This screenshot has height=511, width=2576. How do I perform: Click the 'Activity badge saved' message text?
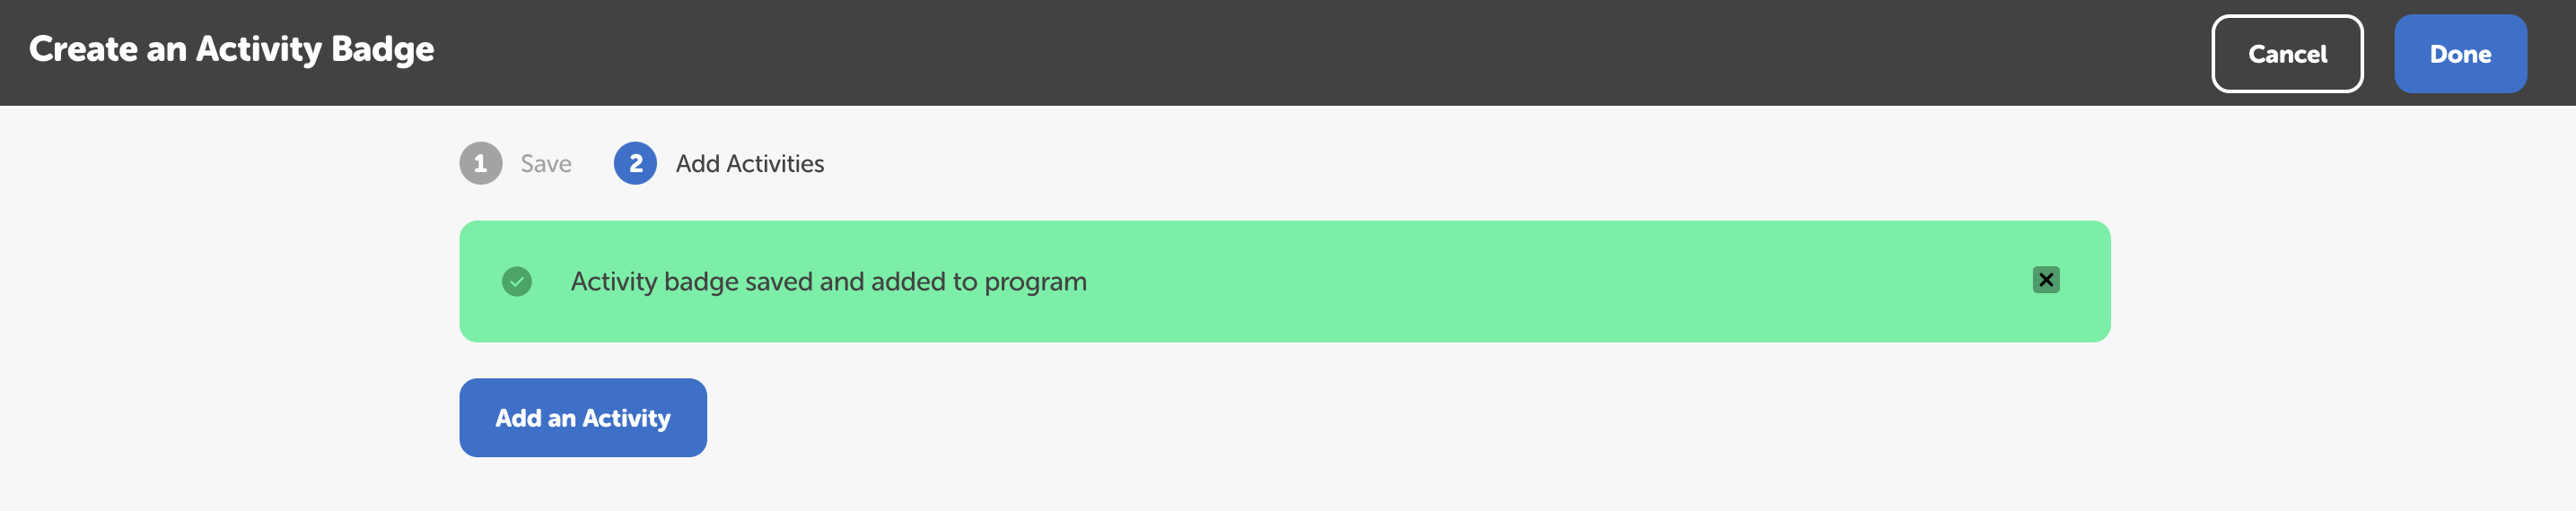point(828,281)
